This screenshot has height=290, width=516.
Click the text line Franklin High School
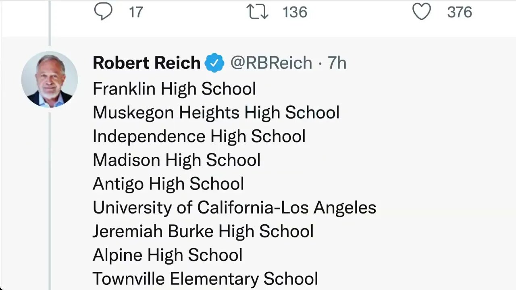tap(174, 89)
